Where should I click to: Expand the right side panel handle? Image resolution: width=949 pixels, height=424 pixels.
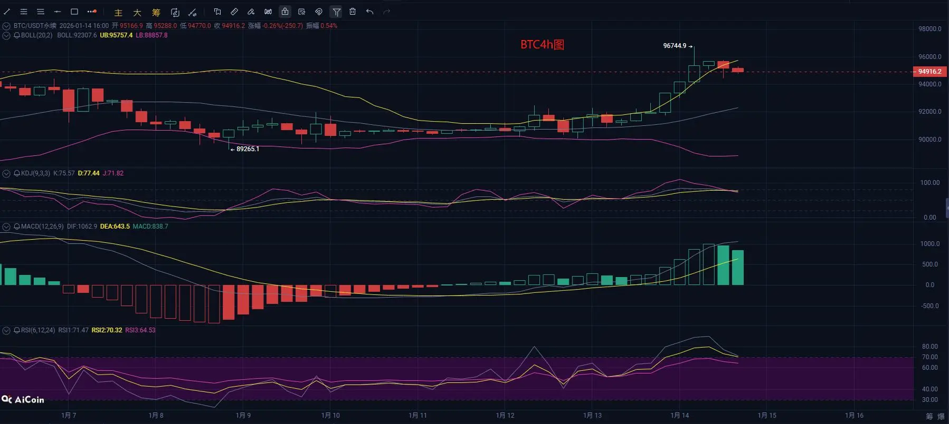(947, 208)
